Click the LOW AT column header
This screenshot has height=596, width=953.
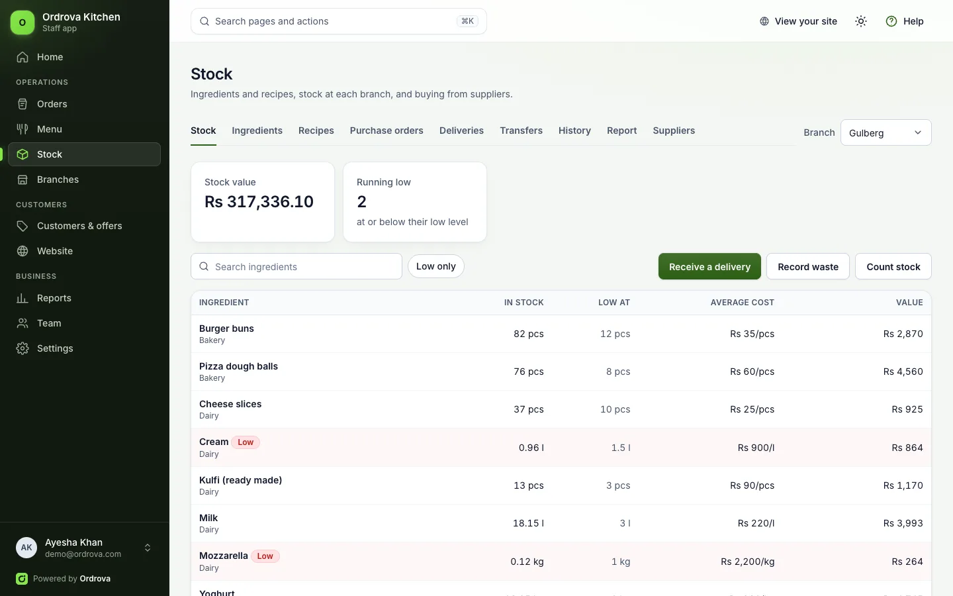click(x=614, y=303)
